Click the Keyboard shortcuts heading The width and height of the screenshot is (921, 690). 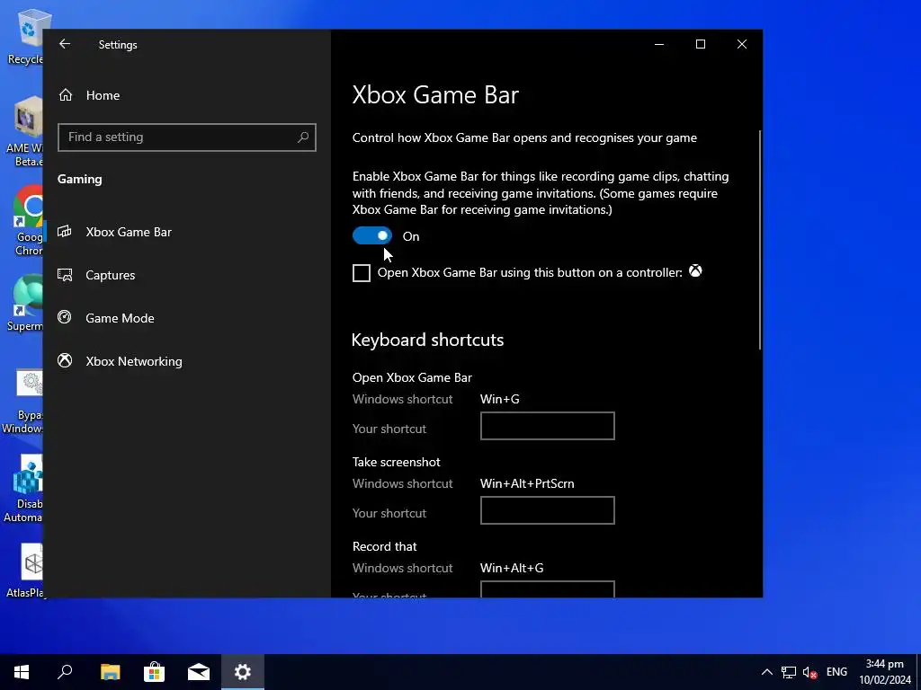pyautogui.click(x=427, y=340)
